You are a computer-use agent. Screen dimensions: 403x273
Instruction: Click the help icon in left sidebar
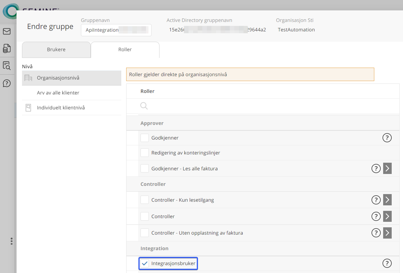pos(7,83)
